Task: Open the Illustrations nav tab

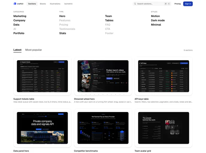Action: (x=55, y=4)
